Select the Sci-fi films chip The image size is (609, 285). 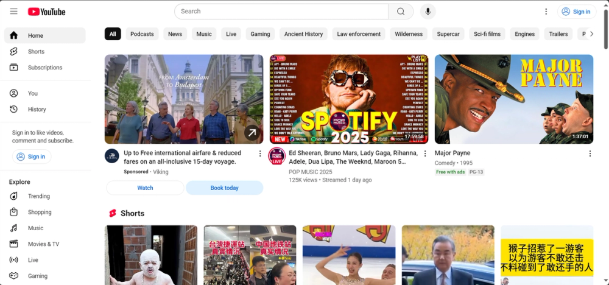[x=487, y=33]
